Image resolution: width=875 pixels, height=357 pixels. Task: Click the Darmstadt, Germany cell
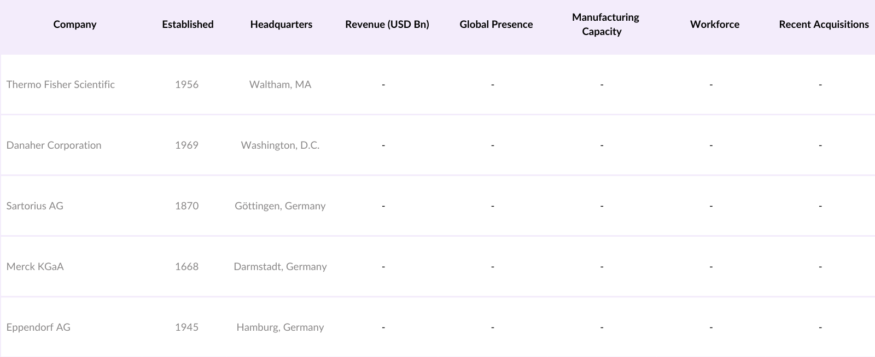[280, 267]
